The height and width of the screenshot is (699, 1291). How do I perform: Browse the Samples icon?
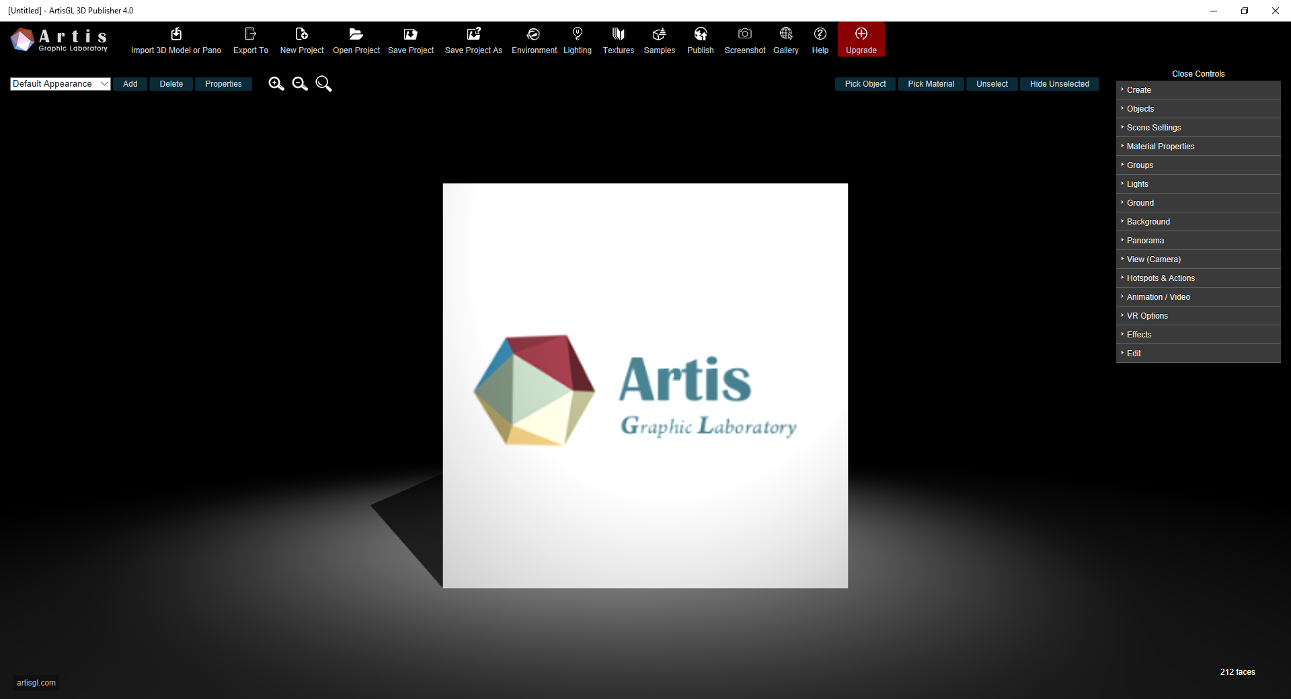[659, 34]
